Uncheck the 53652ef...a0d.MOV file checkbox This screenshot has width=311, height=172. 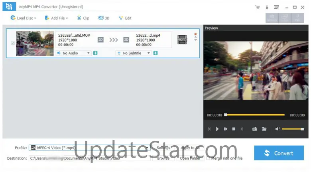pyautogui.click(x=13, y=43)
